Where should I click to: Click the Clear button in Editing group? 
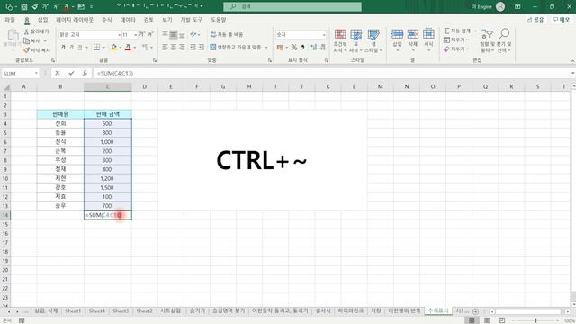pyautogui.click(x=456, y=49)
